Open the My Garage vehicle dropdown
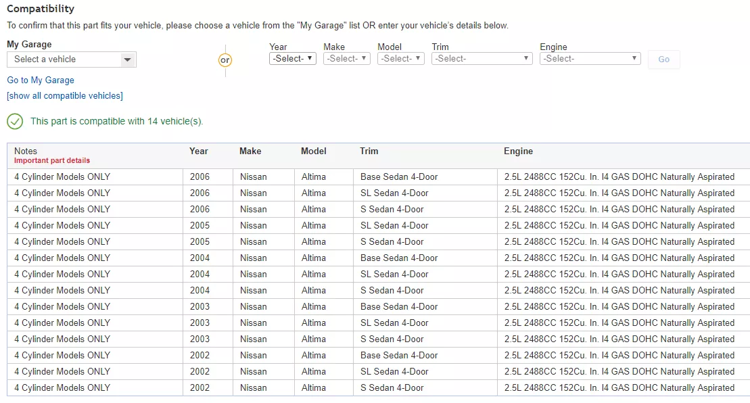750x403 pixels. tap(71, 60)
